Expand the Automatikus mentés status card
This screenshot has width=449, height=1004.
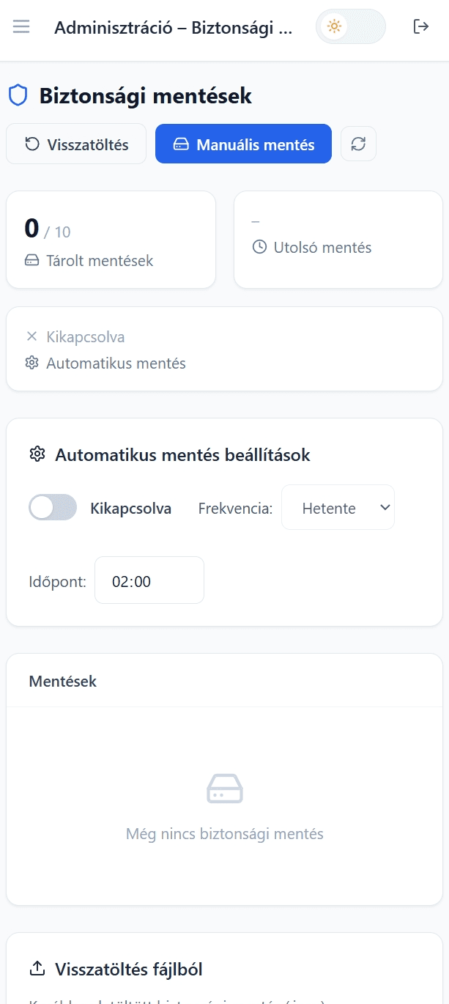(x=224, y=349)
